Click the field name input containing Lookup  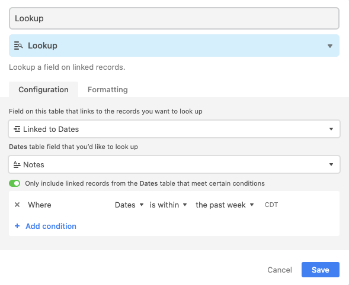click(x=174, y=18)
